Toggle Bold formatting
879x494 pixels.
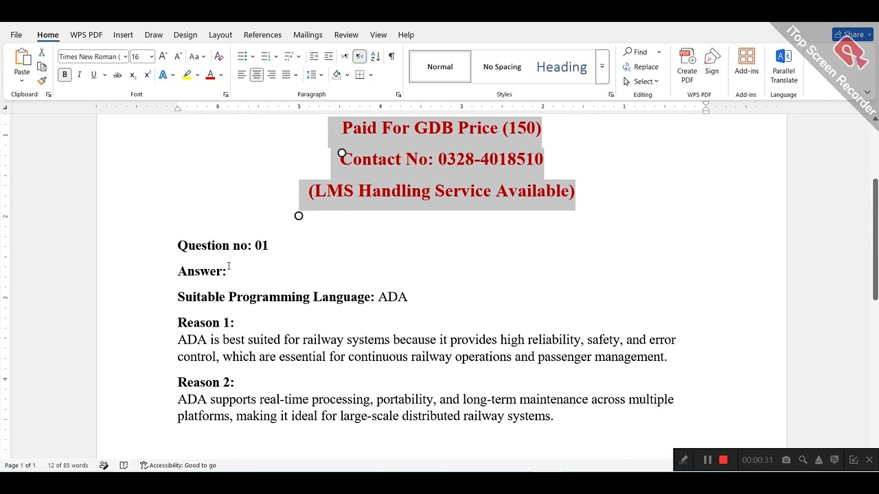click(65, 75)
